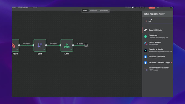Click the My workflow name
185x104 pixels.
[23, 7]
